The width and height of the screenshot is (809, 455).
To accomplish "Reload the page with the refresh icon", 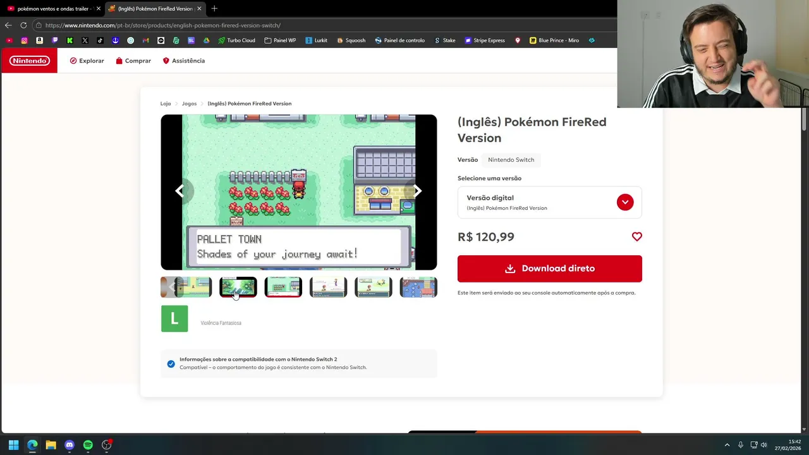I will 23,25.
